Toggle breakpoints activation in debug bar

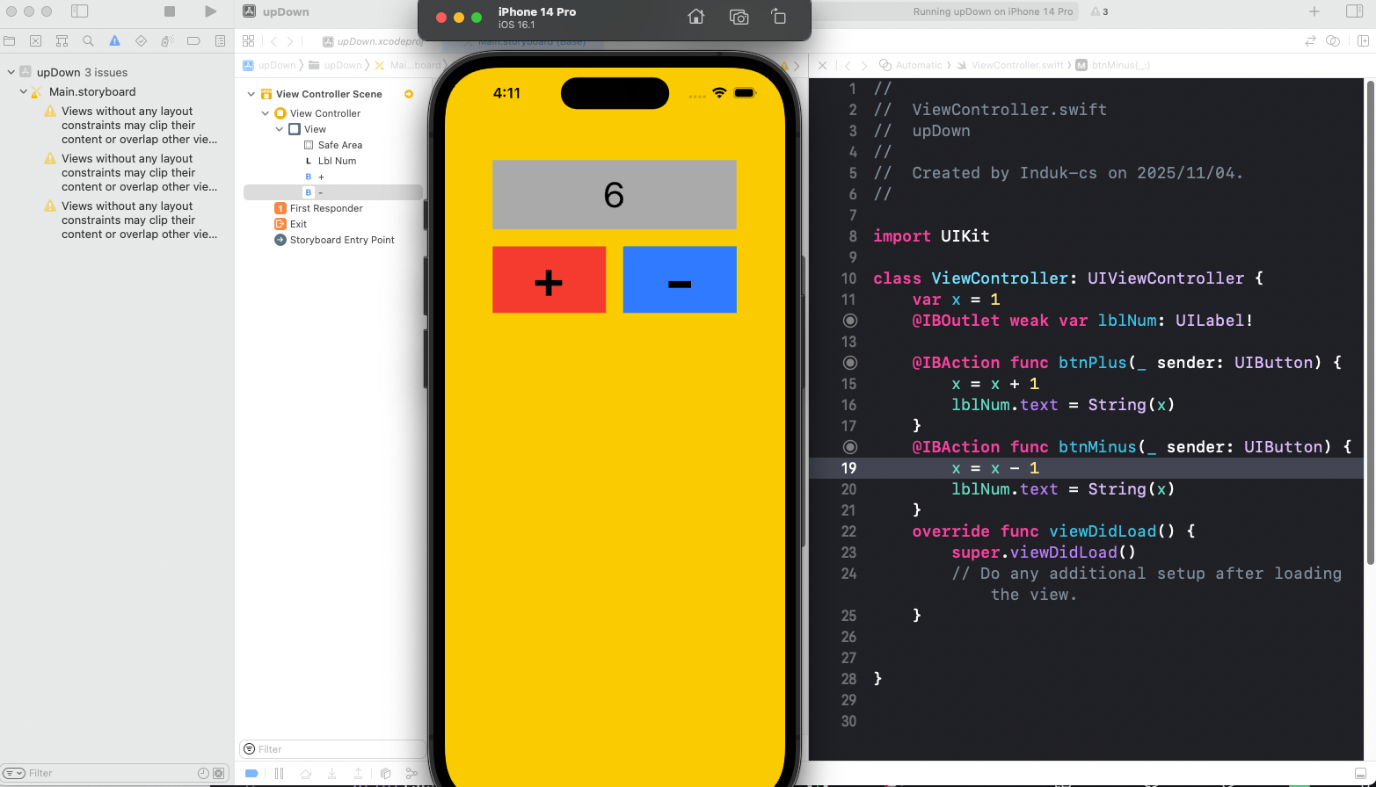coord(251,773)
